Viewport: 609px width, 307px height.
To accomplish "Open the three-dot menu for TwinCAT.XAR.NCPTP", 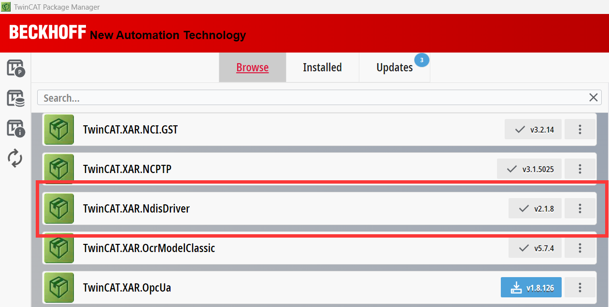I will coord(580,169).
